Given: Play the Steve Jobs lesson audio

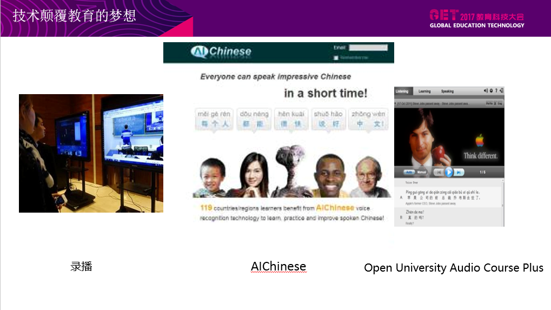Looking at the screenshot, I should (x=449, y=172).
